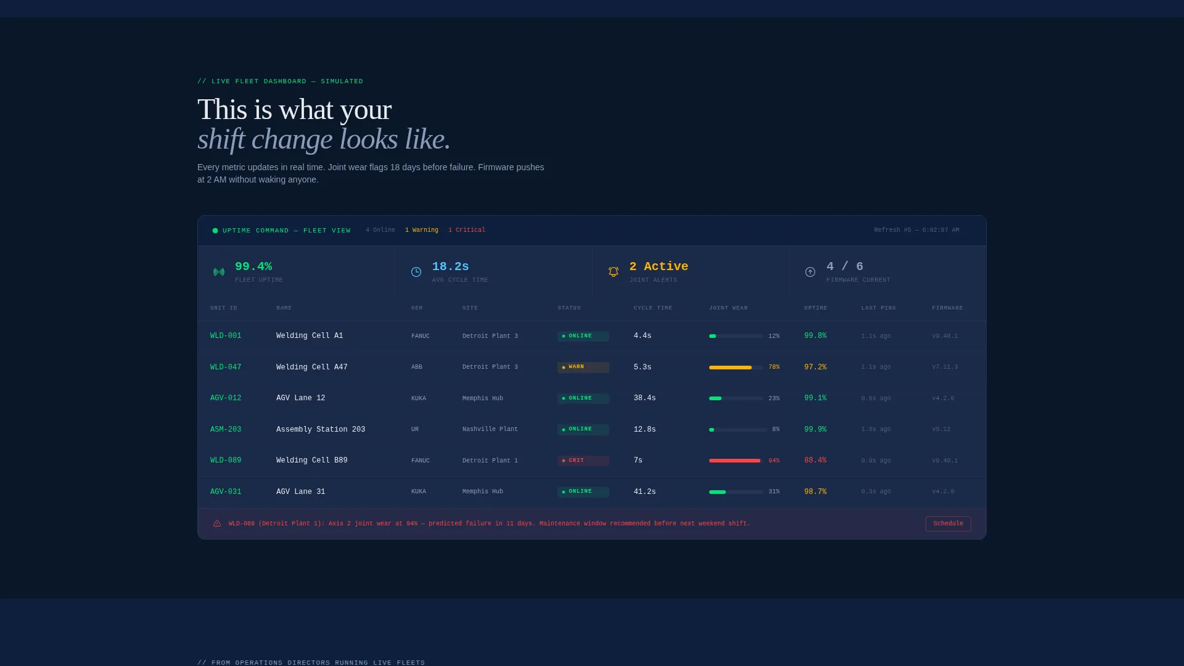Click the 'Welding Cell A47' name cell
The image size is (1184, 666).
click(312, 367)
